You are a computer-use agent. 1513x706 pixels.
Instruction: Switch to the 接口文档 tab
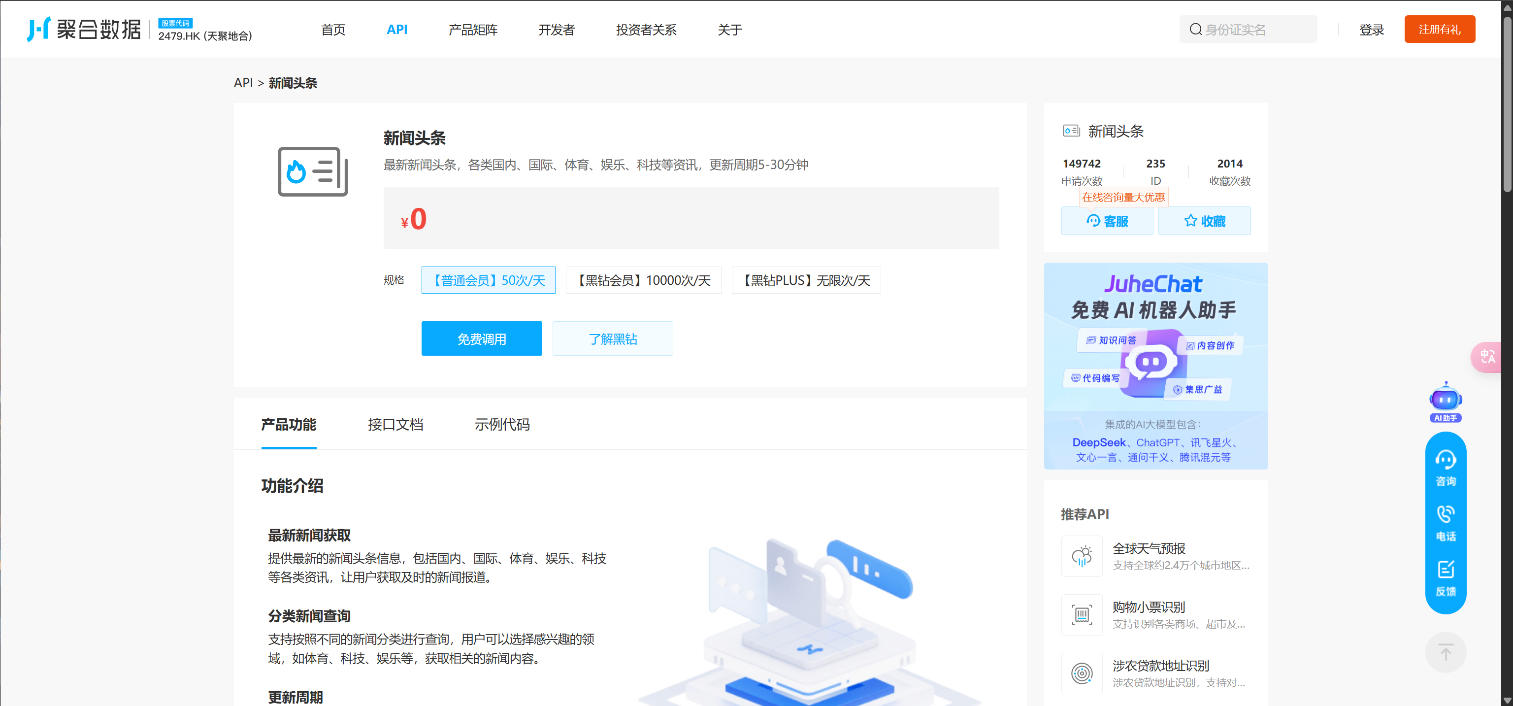(395, 424)
